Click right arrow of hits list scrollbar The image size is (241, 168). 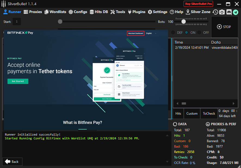[x=233, y=103]
